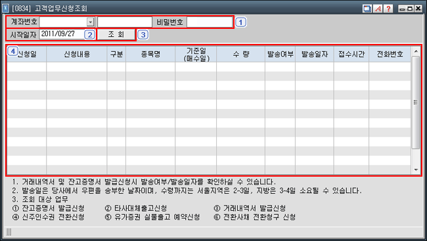This screenshot has height=241, width=427.
Task: Click the 수량 column header
Action: coord(240,55)
